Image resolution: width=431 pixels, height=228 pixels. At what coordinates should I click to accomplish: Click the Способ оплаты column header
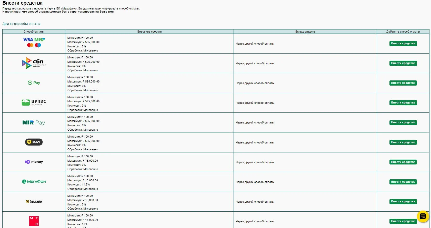[x=34, y=32]
